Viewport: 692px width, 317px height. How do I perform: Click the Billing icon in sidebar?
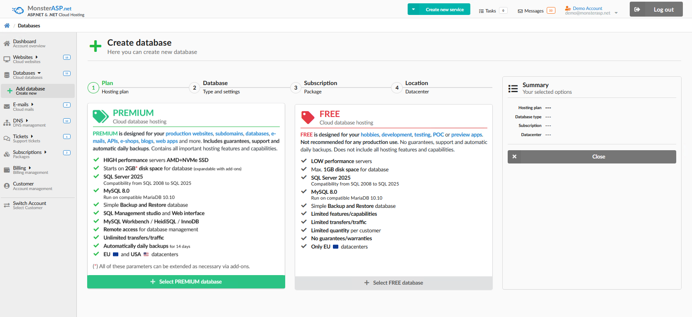(7, 170)
